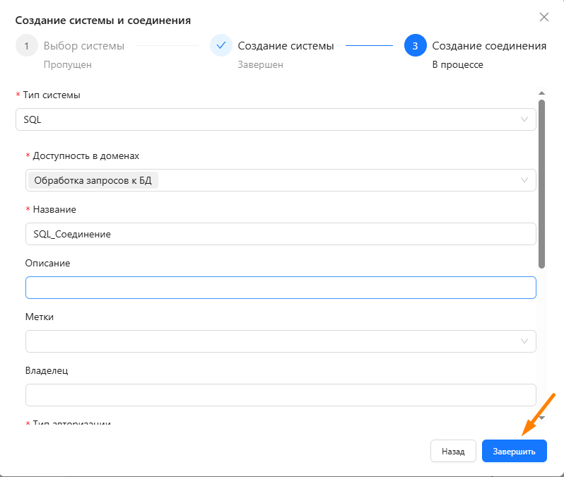Viewport: 564px width, 477px height.
Task: Select the 'Обработка запросов к БД' tag
Action: pyautogui.click(x=93, y=180)
